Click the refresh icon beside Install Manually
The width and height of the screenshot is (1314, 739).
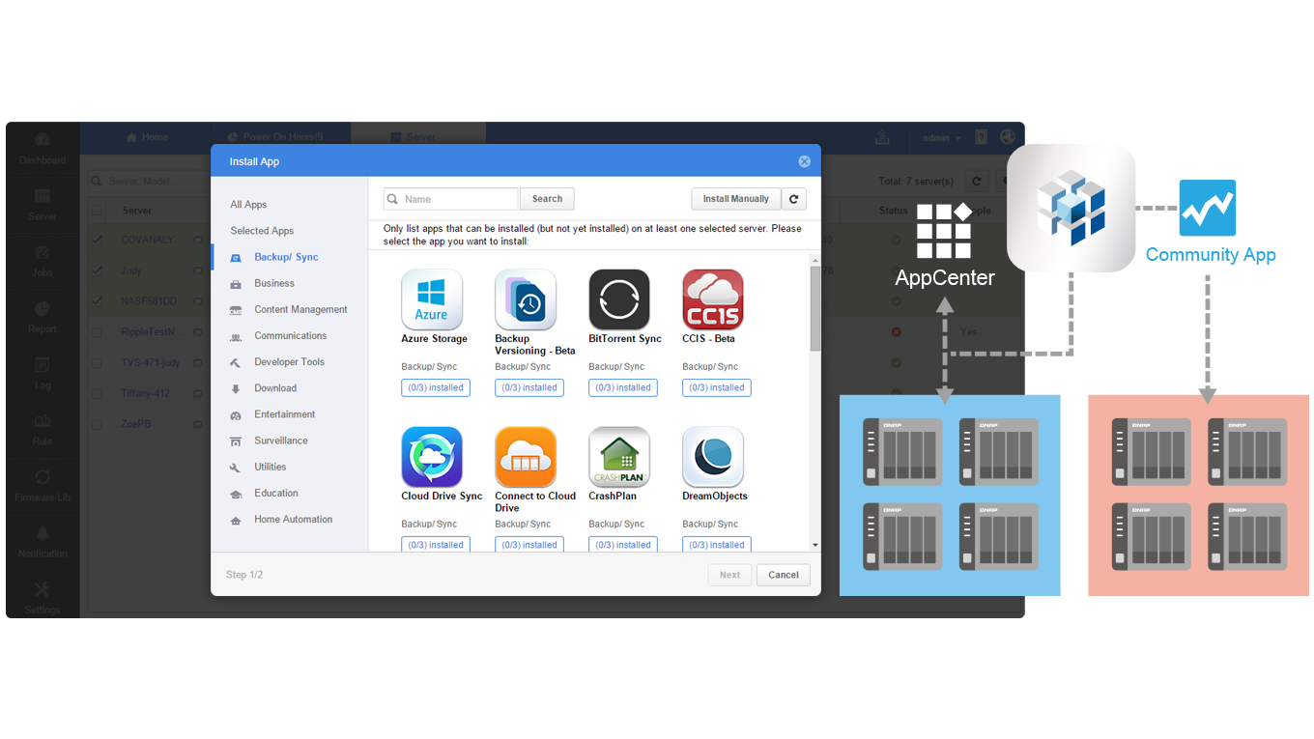(794, 199)
